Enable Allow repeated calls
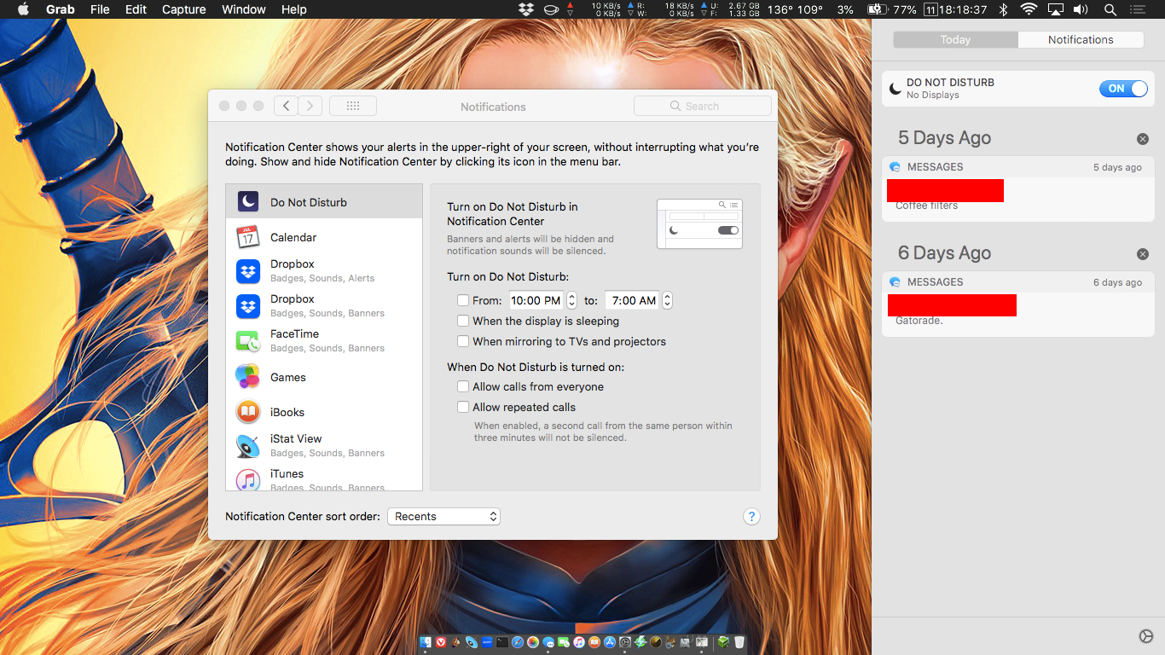1165x655 pixels. [x=463, y=407]
